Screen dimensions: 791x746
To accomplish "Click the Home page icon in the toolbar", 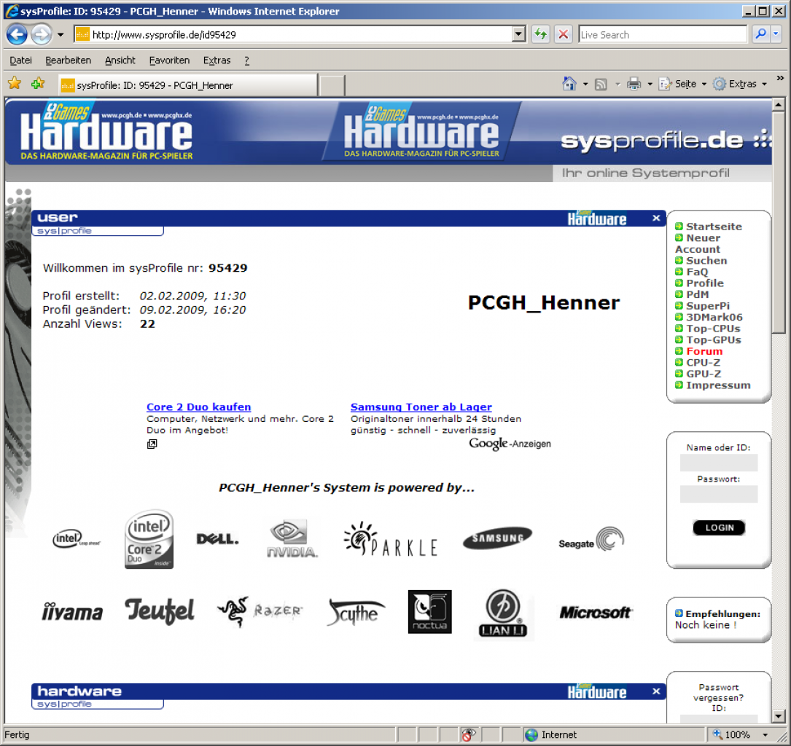I will pyautogui.click(x=569, y=84).
